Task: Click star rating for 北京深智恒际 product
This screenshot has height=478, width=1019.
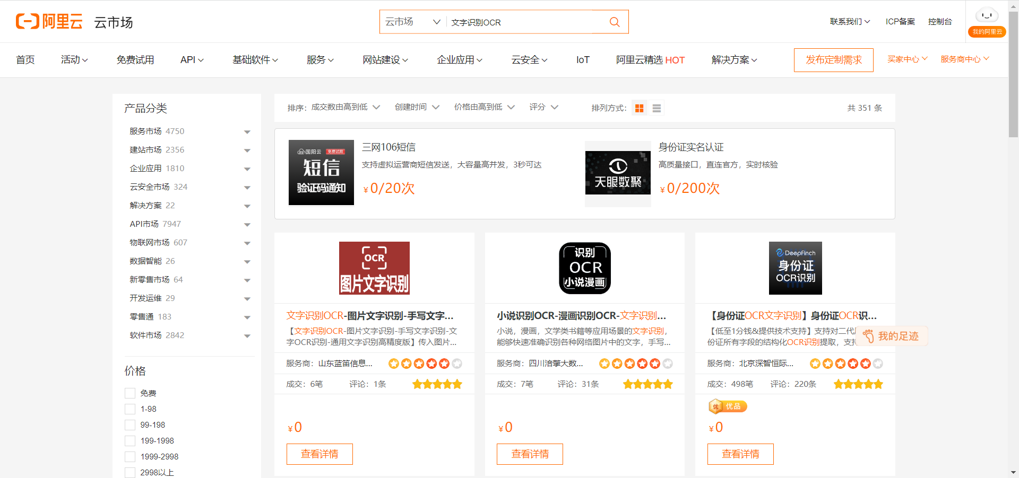Action: pyautogui.click(x=858, y=384)
